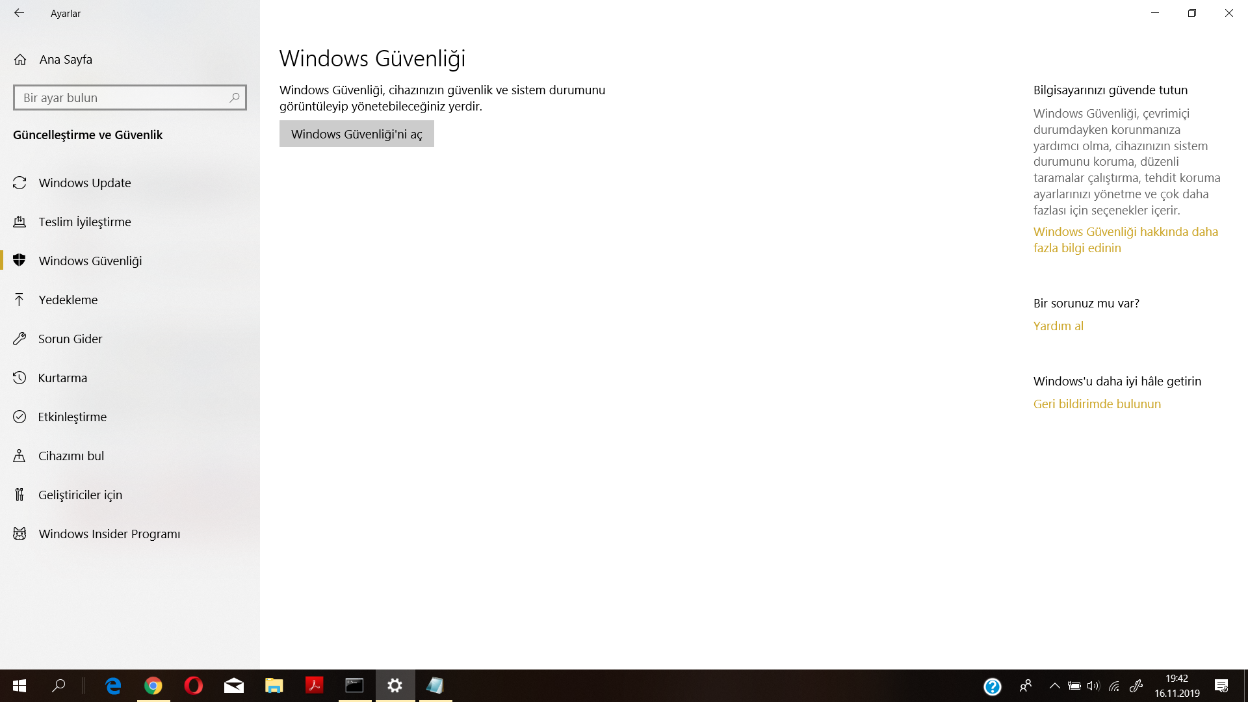Open the Geliştiriciler için section label

pos(81,495)
